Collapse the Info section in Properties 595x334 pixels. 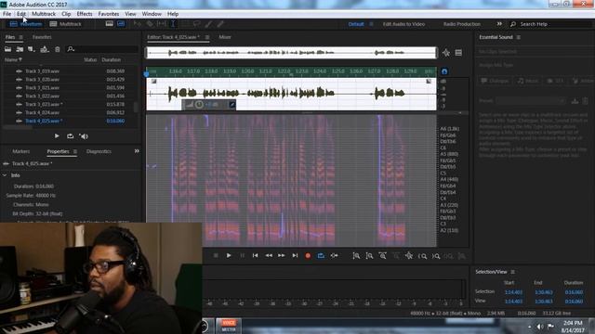pyautogui.click(x=5, y=175)
